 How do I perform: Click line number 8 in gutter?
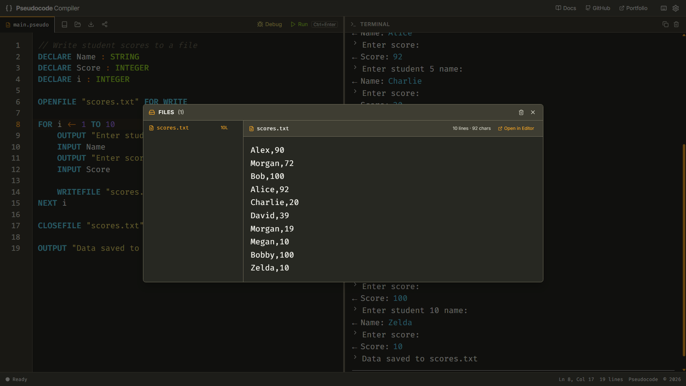(18, 124)
